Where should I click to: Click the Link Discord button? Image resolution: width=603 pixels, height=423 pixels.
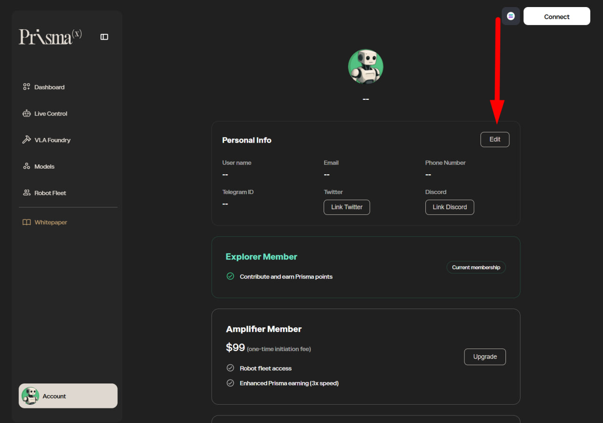point(449,207)
